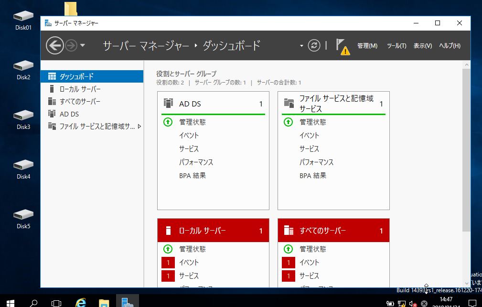482x307 pixels.
Task: Click green status icon in red ローカル サーバー tile
Action: [168, 249]
